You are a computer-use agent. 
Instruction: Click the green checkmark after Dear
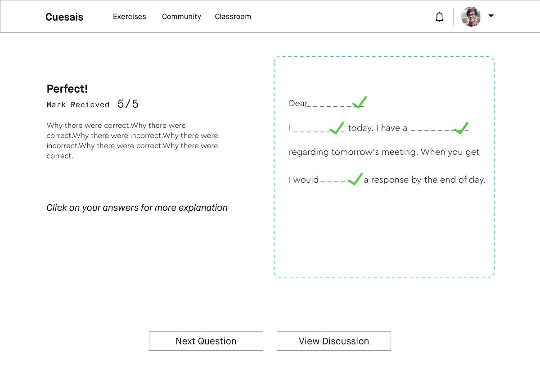359,103
